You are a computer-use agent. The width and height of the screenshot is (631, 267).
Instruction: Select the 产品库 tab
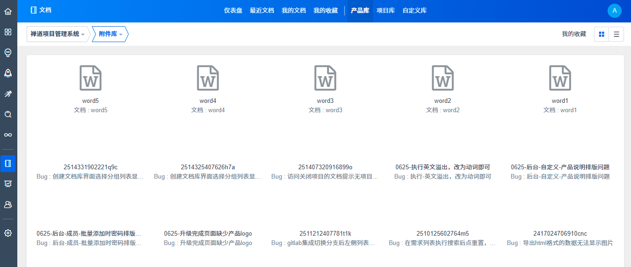point(360,10)
